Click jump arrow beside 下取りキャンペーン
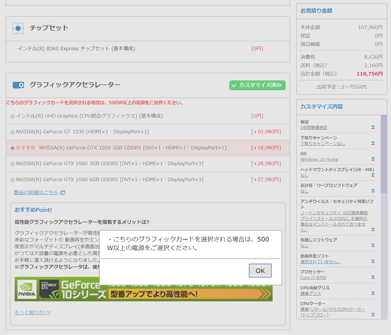Viewport: 391px width, 335px height. point(373,143)
